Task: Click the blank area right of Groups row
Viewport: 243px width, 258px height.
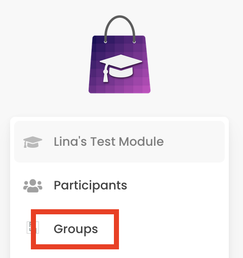Action: [x=172, y=229]
